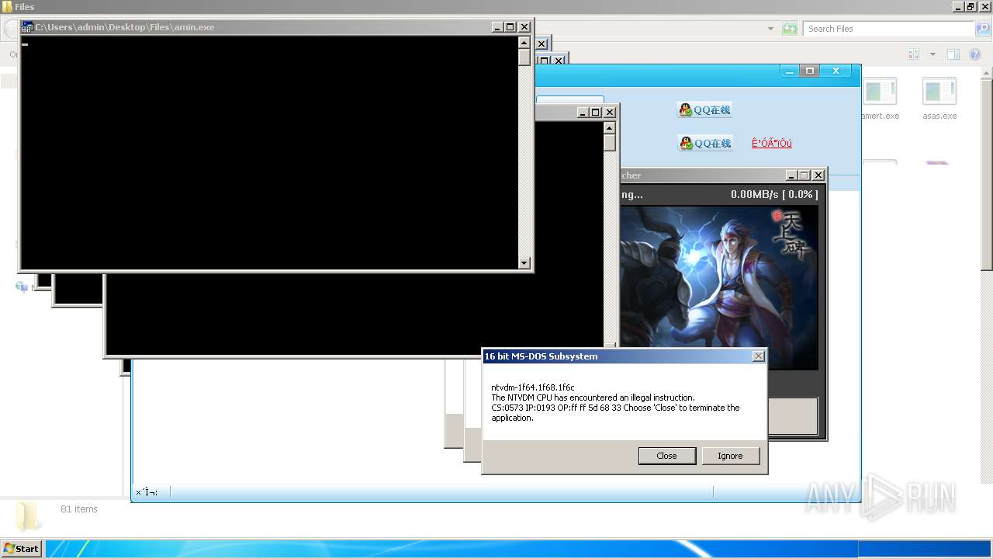
Task: Select the Network icon in the Explorer navigation pane
Action: point(22,287)
